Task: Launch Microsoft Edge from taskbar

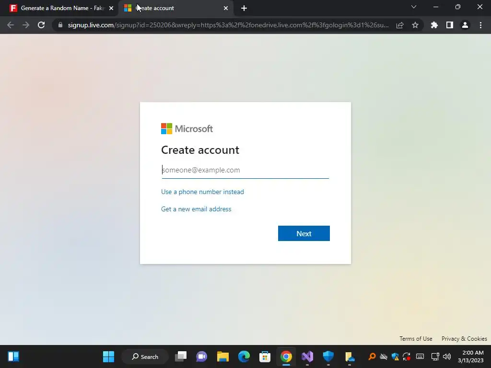Action: (244, 356)
